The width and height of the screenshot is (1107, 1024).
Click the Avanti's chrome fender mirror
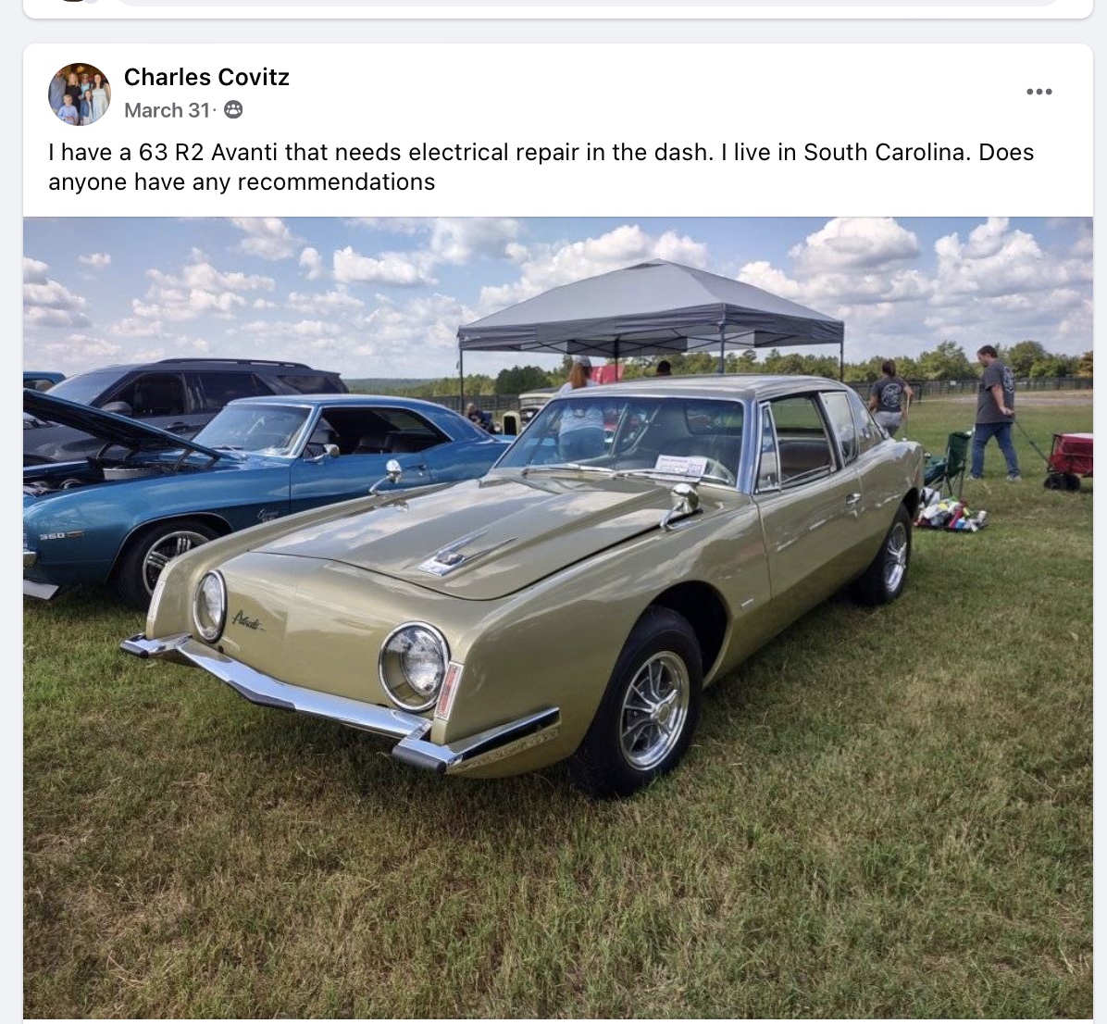pyautogui.click(x=680, y=504)
